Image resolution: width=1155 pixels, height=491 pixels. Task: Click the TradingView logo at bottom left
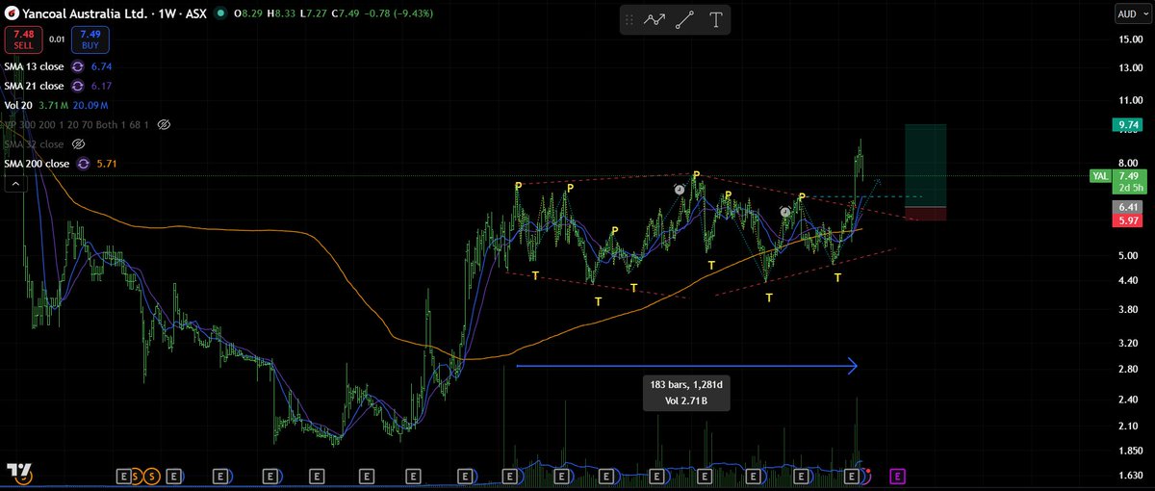18,472
